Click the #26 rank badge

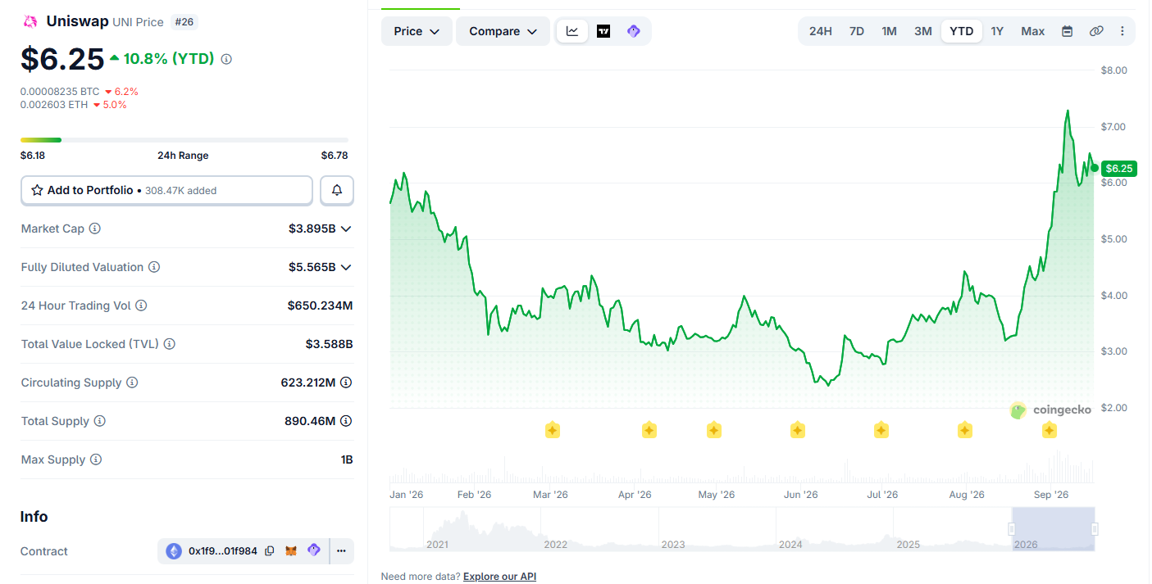[184, 22]
